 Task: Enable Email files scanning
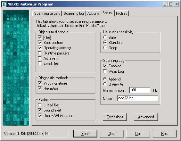pyautogui.click(x=40, y=63)
